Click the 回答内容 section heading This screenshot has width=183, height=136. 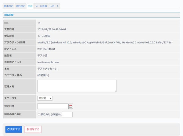[x=9, y=15]
